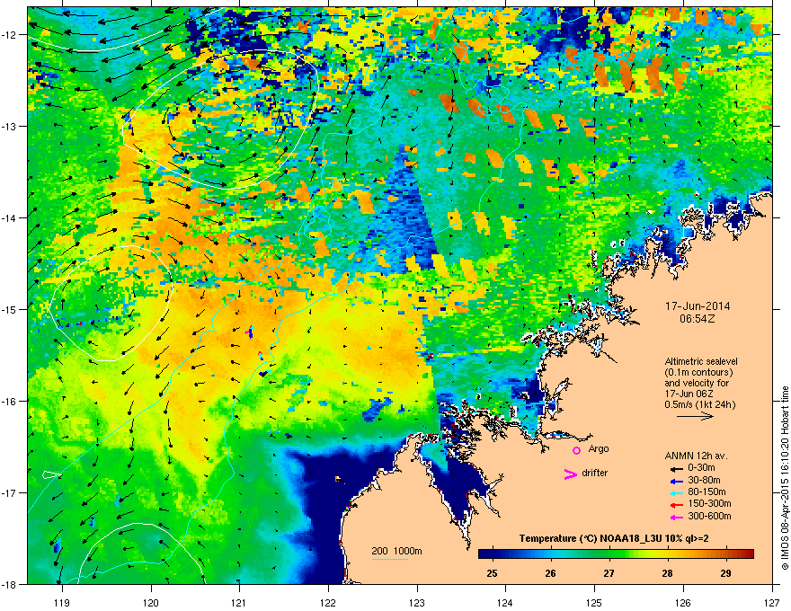Click the latitude axis label -17
Viewport: 791px width, 611px height.
coord(10,492)
